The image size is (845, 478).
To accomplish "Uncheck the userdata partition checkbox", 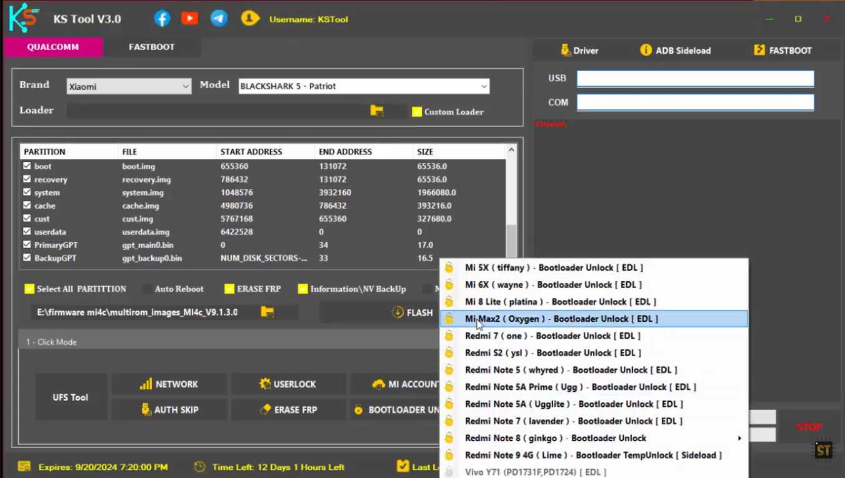I will [x=27, y=232].
